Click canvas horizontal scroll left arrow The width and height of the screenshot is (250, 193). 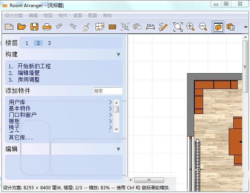[x=130, y=180]
